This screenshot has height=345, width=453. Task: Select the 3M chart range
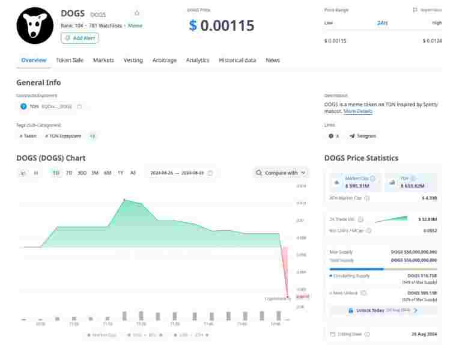coord(95,173)
